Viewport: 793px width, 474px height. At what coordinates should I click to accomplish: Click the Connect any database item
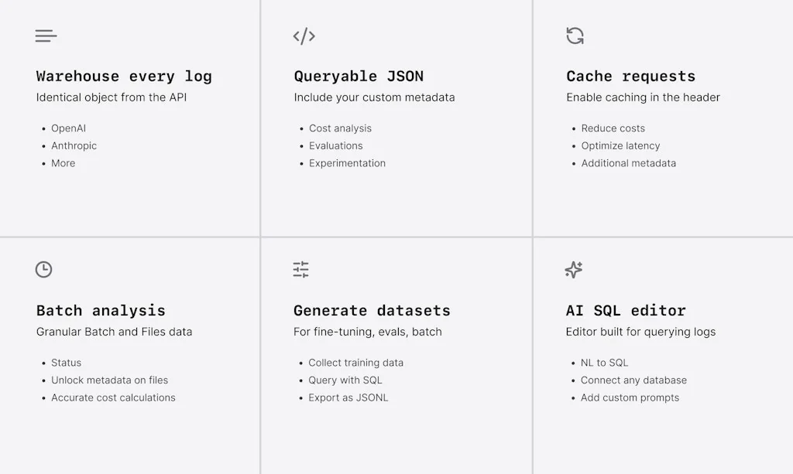(633, 380)
